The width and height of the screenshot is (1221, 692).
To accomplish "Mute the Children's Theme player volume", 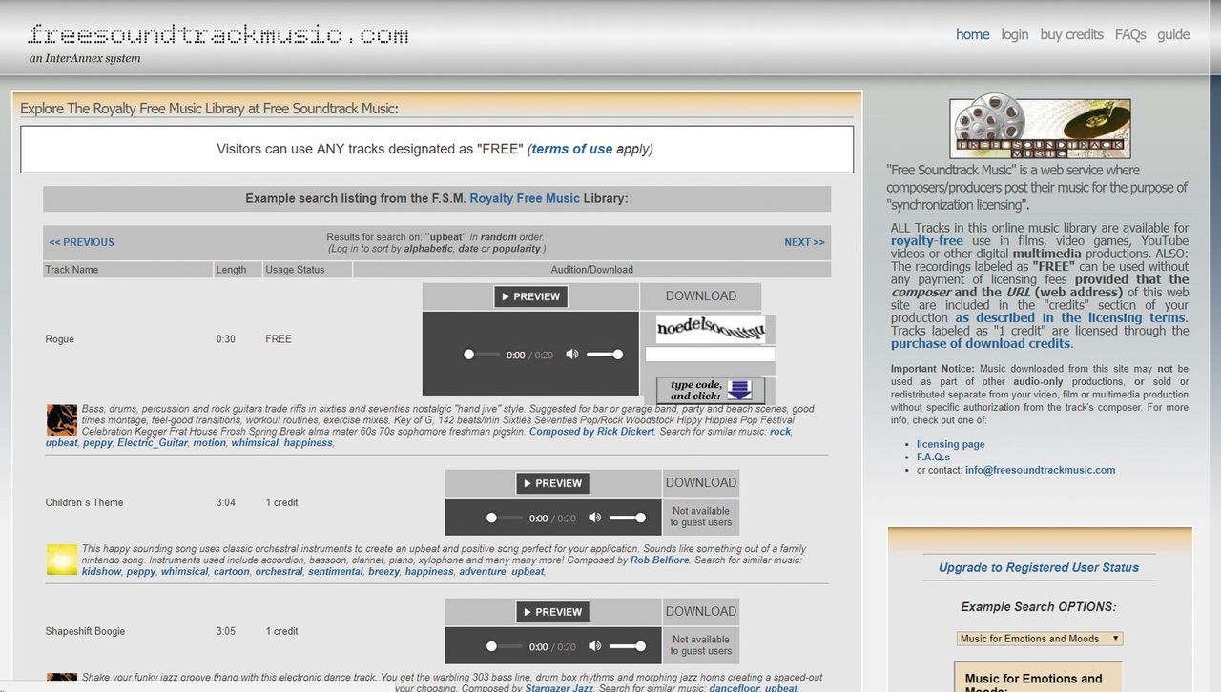I will click(x=595, y=519).
